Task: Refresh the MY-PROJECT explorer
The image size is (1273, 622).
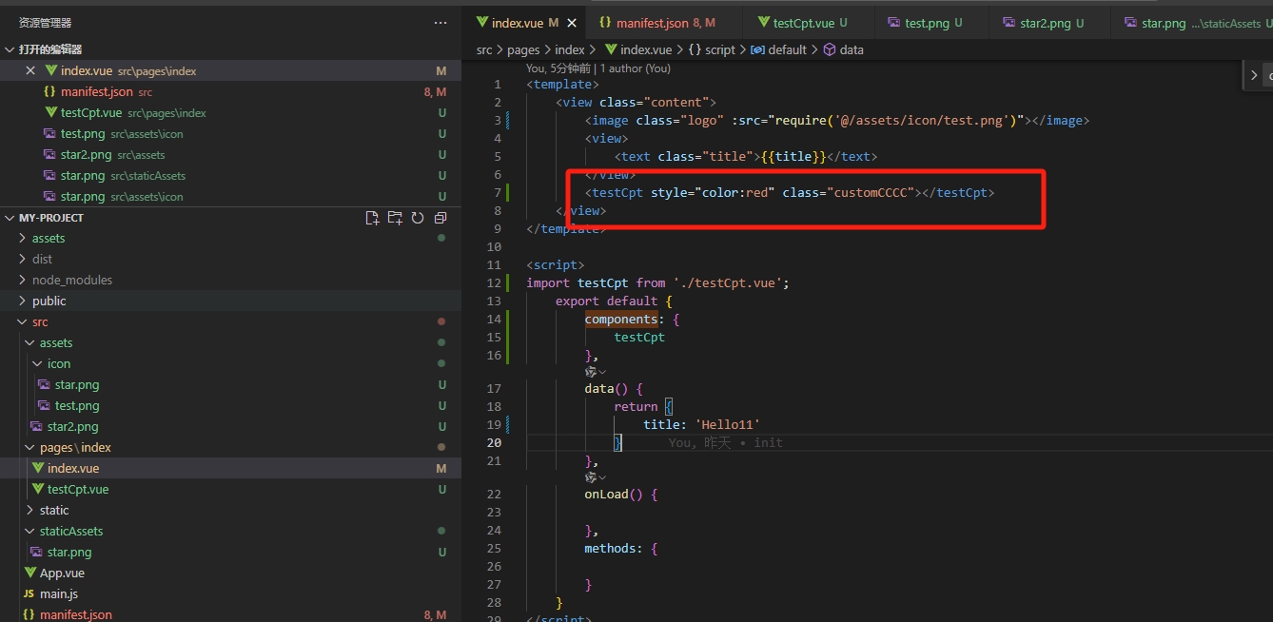Action: pos(418,218)
